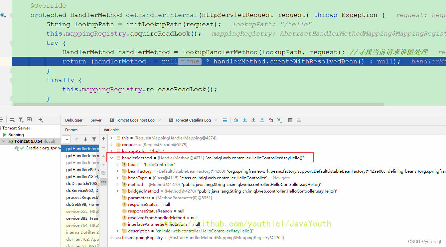Expand the 'this' variable node
This screenshot has width=446, height=247.
[112, 138]
